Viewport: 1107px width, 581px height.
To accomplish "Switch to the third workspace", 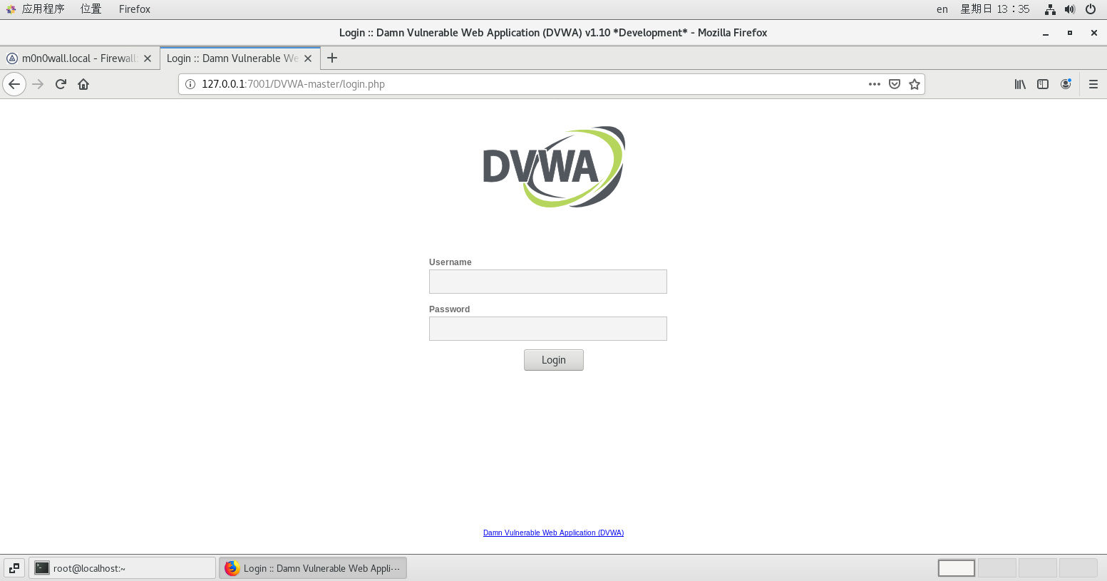I will pyautogui.click(x=1037, y=568).
